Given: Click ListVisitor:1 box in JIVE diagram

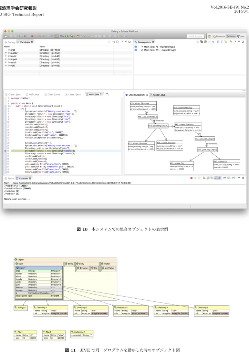Looking at the screenshot, I should 82,334.
